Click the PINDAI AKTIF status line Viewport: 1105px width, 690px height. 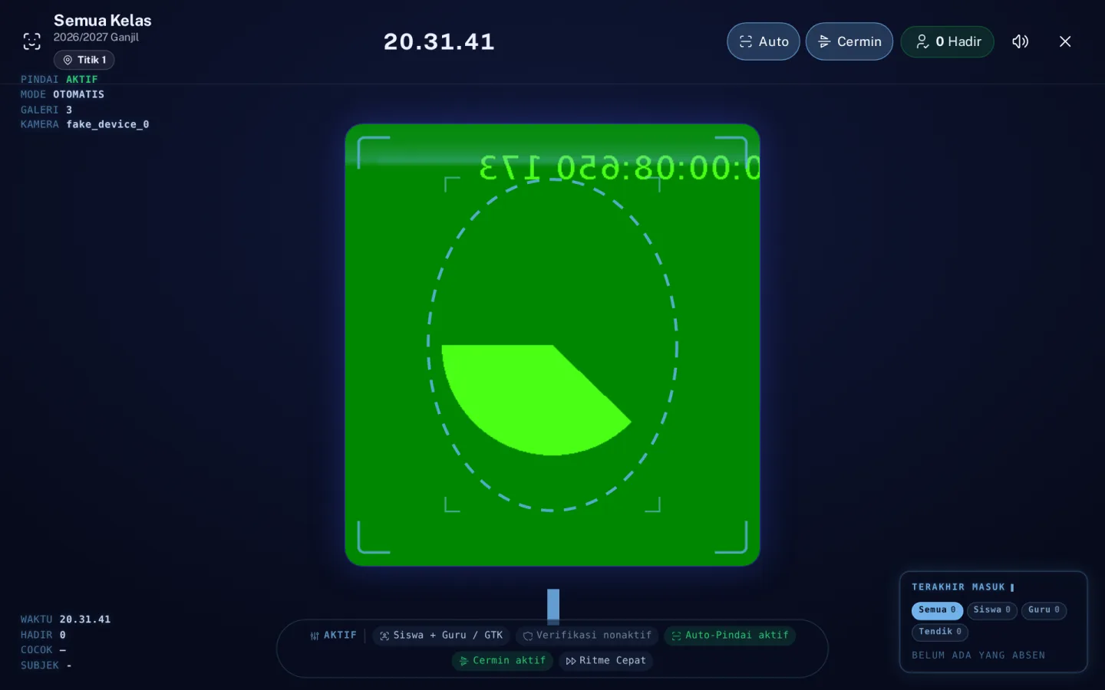coord(59,80)
